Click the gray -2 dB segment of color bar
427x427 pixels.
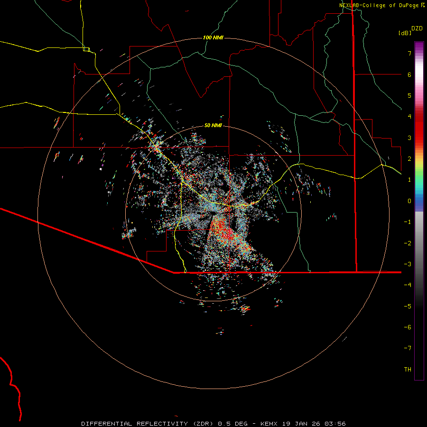point(419,243)
